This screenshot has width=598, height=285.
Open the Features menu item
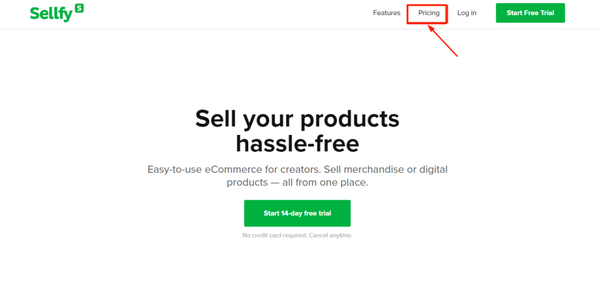[387, 13]
